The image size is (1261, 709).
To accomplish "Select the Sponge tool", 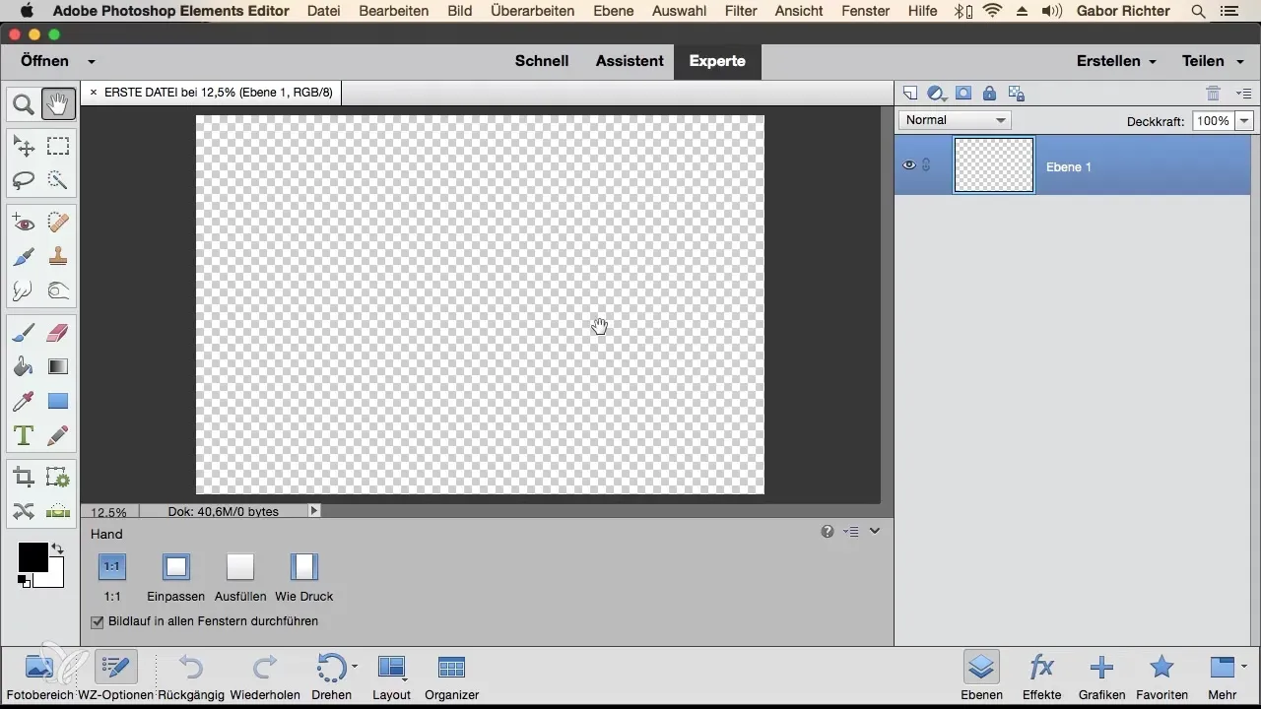I will [x=58, y=290].
